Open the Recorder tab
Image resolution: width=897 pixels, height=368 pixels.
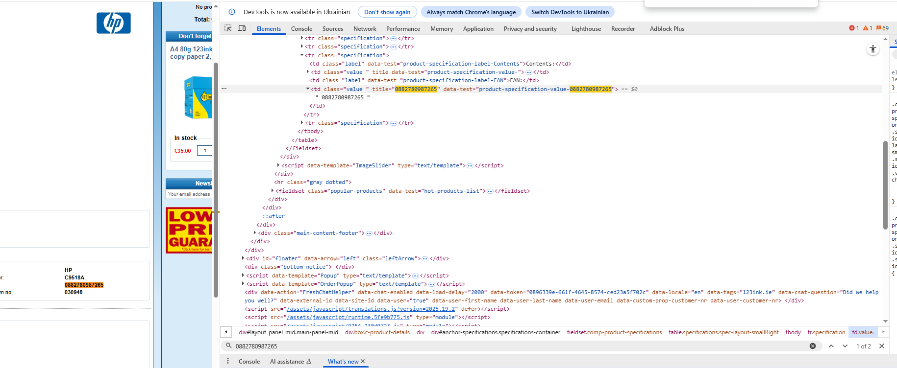(623, 29)
